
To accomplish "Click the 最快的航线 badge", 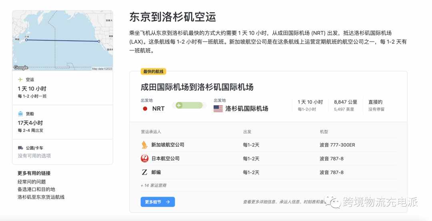I will [x=153, y=71].
